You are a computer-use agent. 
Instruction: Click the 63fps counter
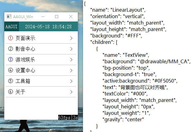click(x=65, y=118)
